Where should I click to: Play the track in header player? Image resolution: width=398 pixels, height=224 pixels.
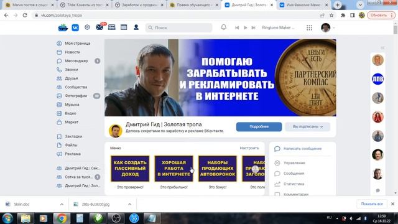(x=245, y=27)
